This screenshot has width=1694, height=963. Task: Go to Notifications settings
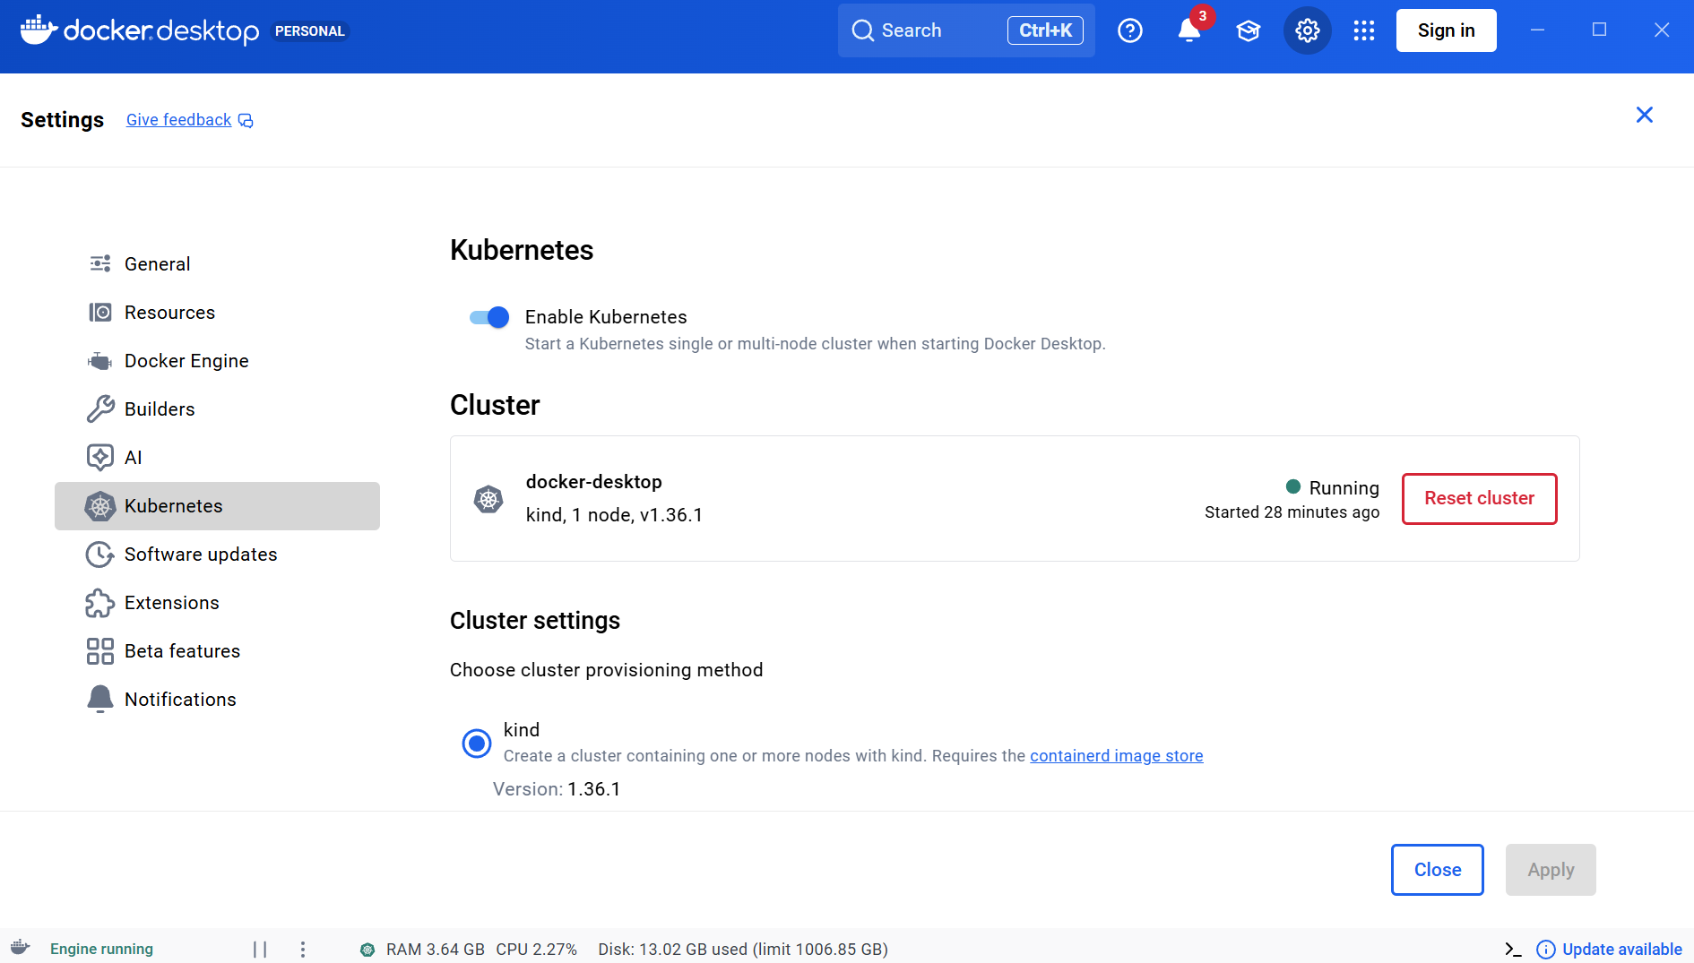click(217, 700)
